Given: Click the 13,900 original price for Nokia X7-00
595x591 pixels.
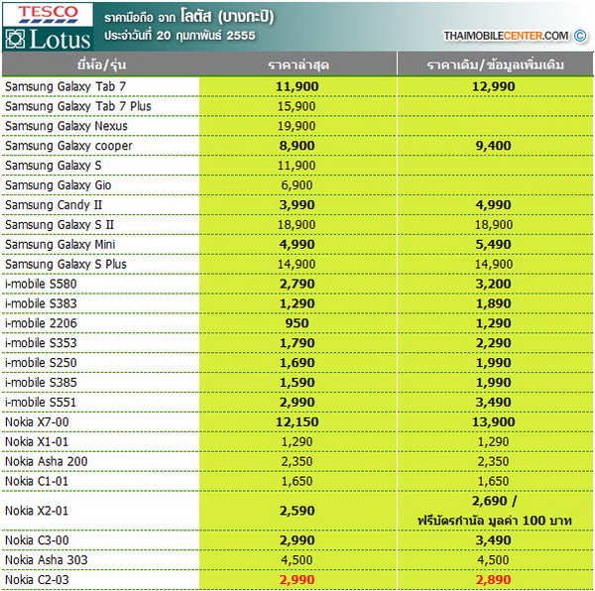Looking at the screenshot, I should 493,422.
